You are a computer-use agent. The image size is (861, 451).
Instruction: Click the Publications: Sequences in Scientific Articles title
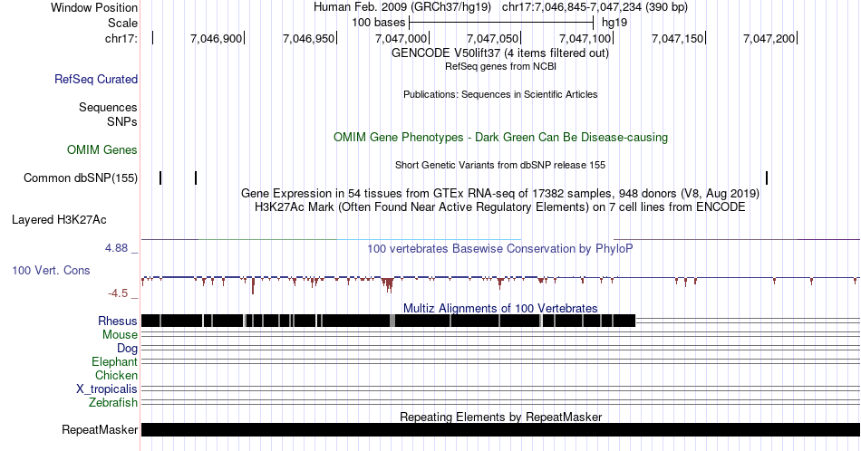[500, 94]
